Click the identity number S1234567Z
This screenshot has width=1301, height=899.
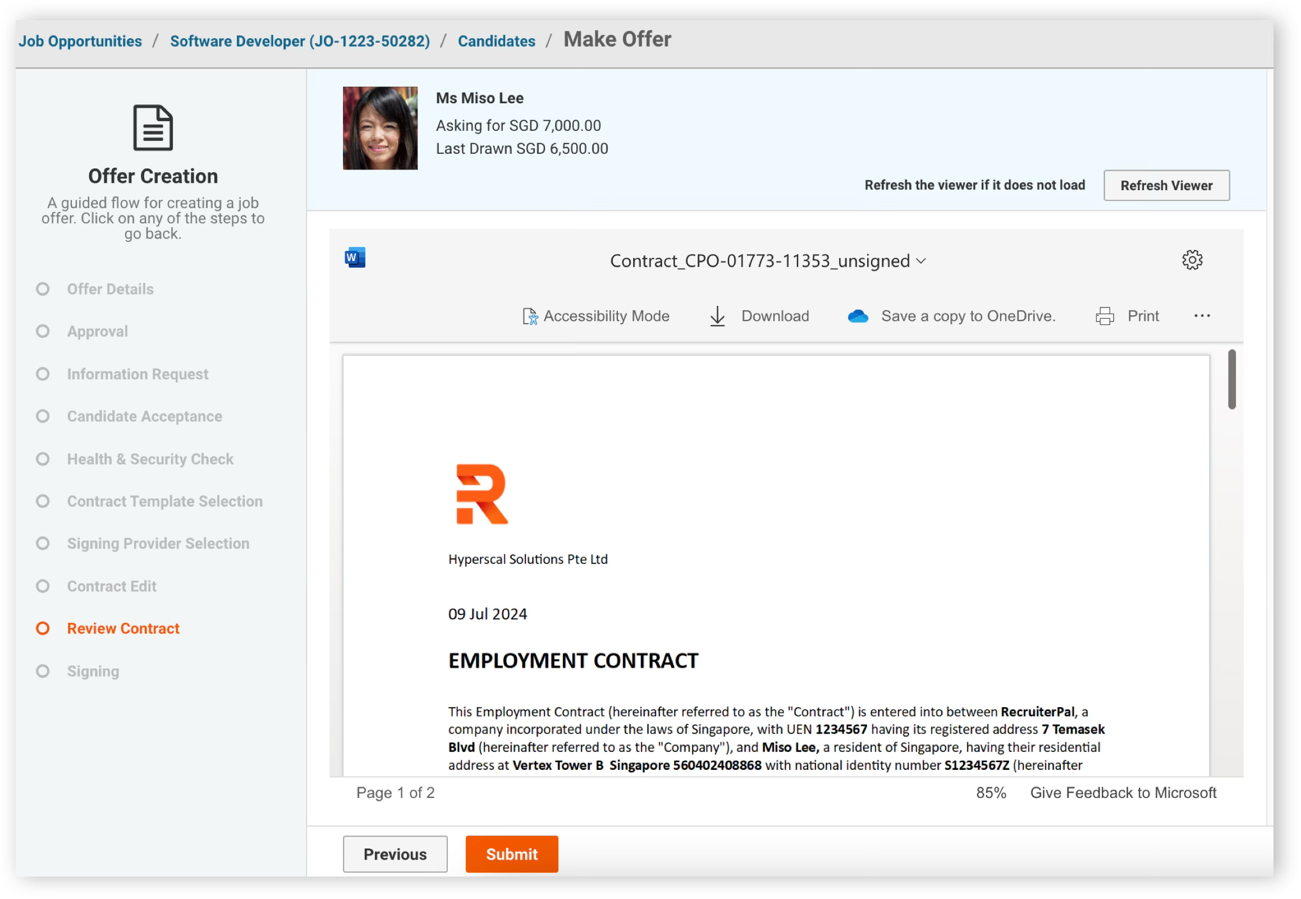tap(977, 765)
